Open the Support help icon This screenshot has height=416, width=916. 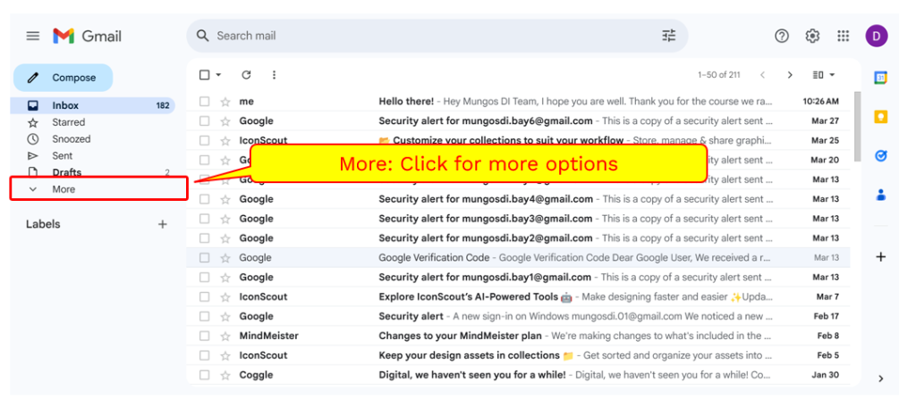pos(782,36)
